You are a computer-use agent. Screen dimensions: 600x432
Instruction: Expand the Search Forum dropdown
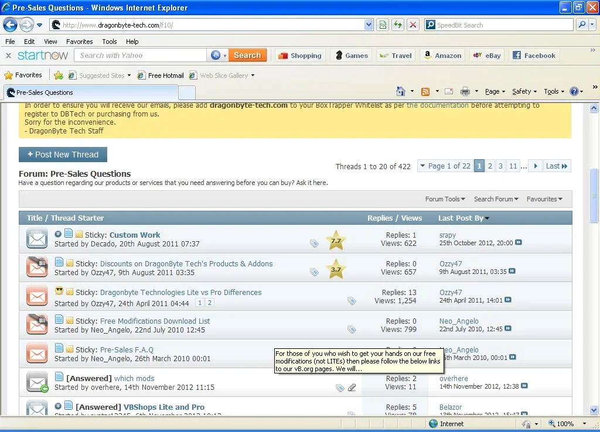(x=496, y=199)
